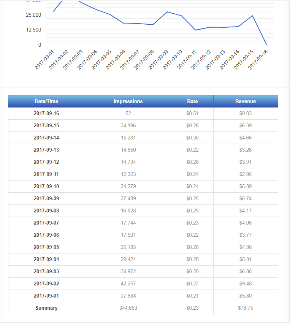Click the $78.75 total revenue cell
Screen dimensions: 290x323
245,308
